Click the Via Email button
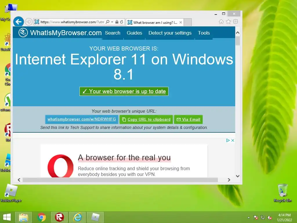 [189, 119]
